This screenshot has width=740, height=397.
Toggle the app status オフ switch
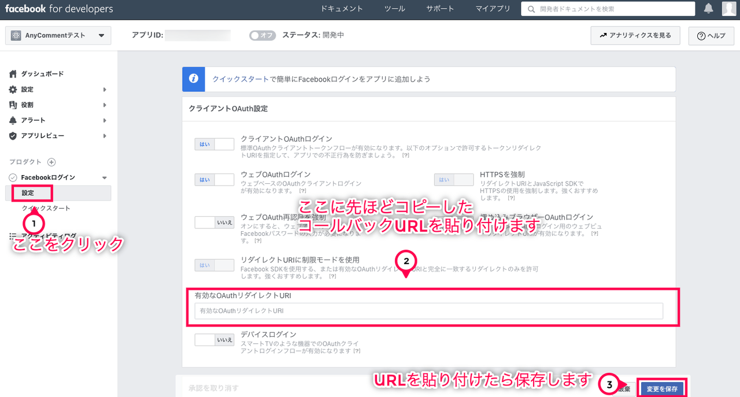tap(262, 35)
